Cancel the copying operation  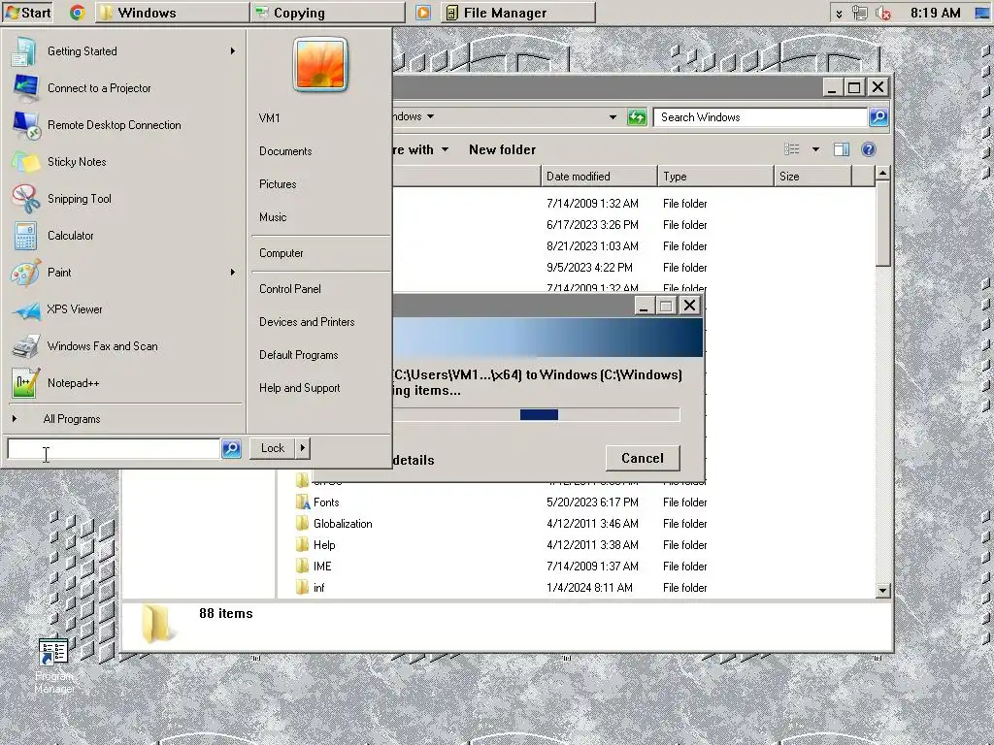643,458
